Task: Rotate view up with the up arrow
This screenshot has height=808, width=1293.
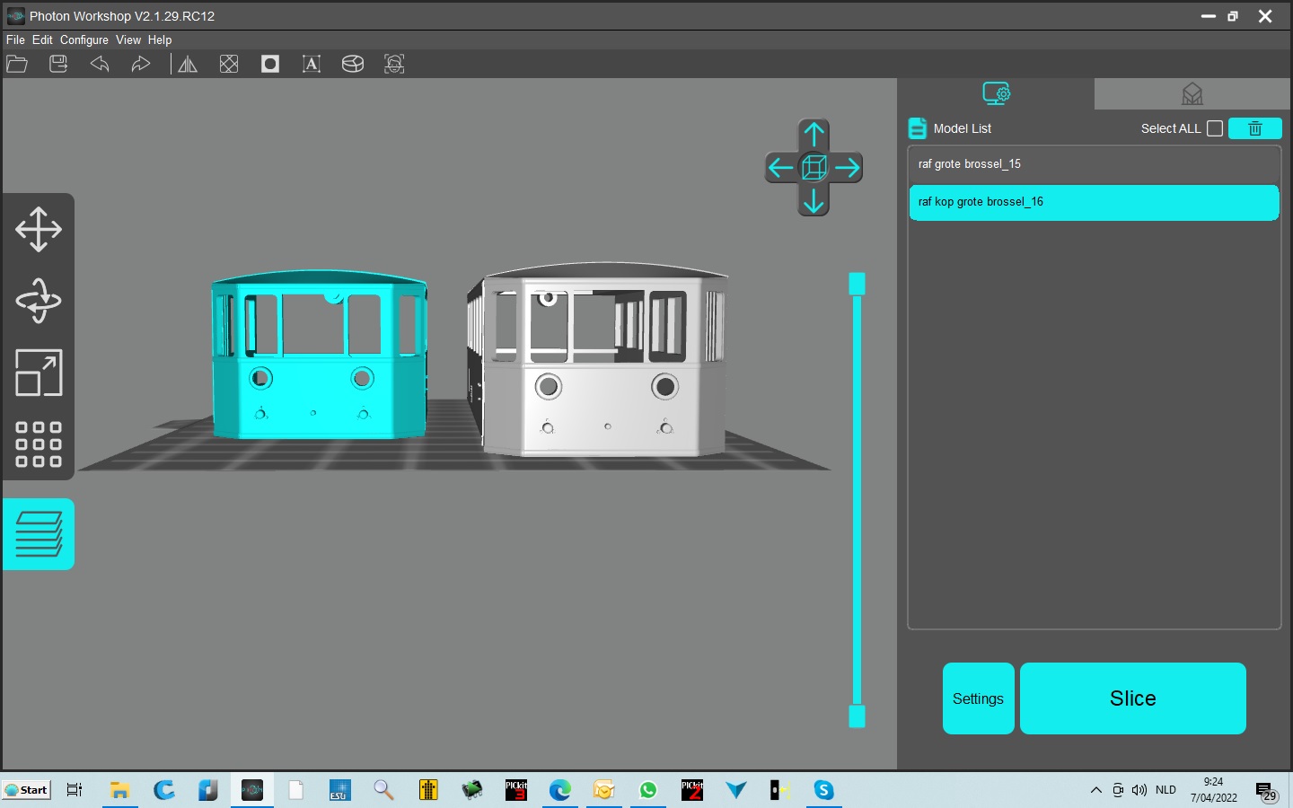Action: pyautogui.click(x=814, y=135)
